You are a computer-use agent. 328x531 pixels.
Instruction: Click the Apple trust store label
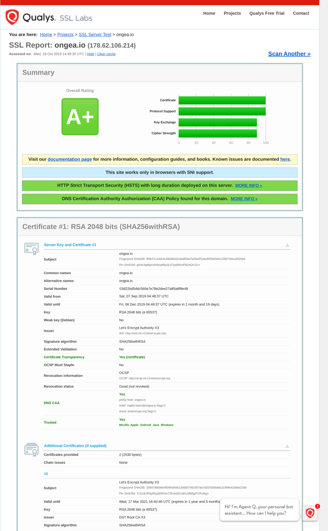click(x=135, y=425)
